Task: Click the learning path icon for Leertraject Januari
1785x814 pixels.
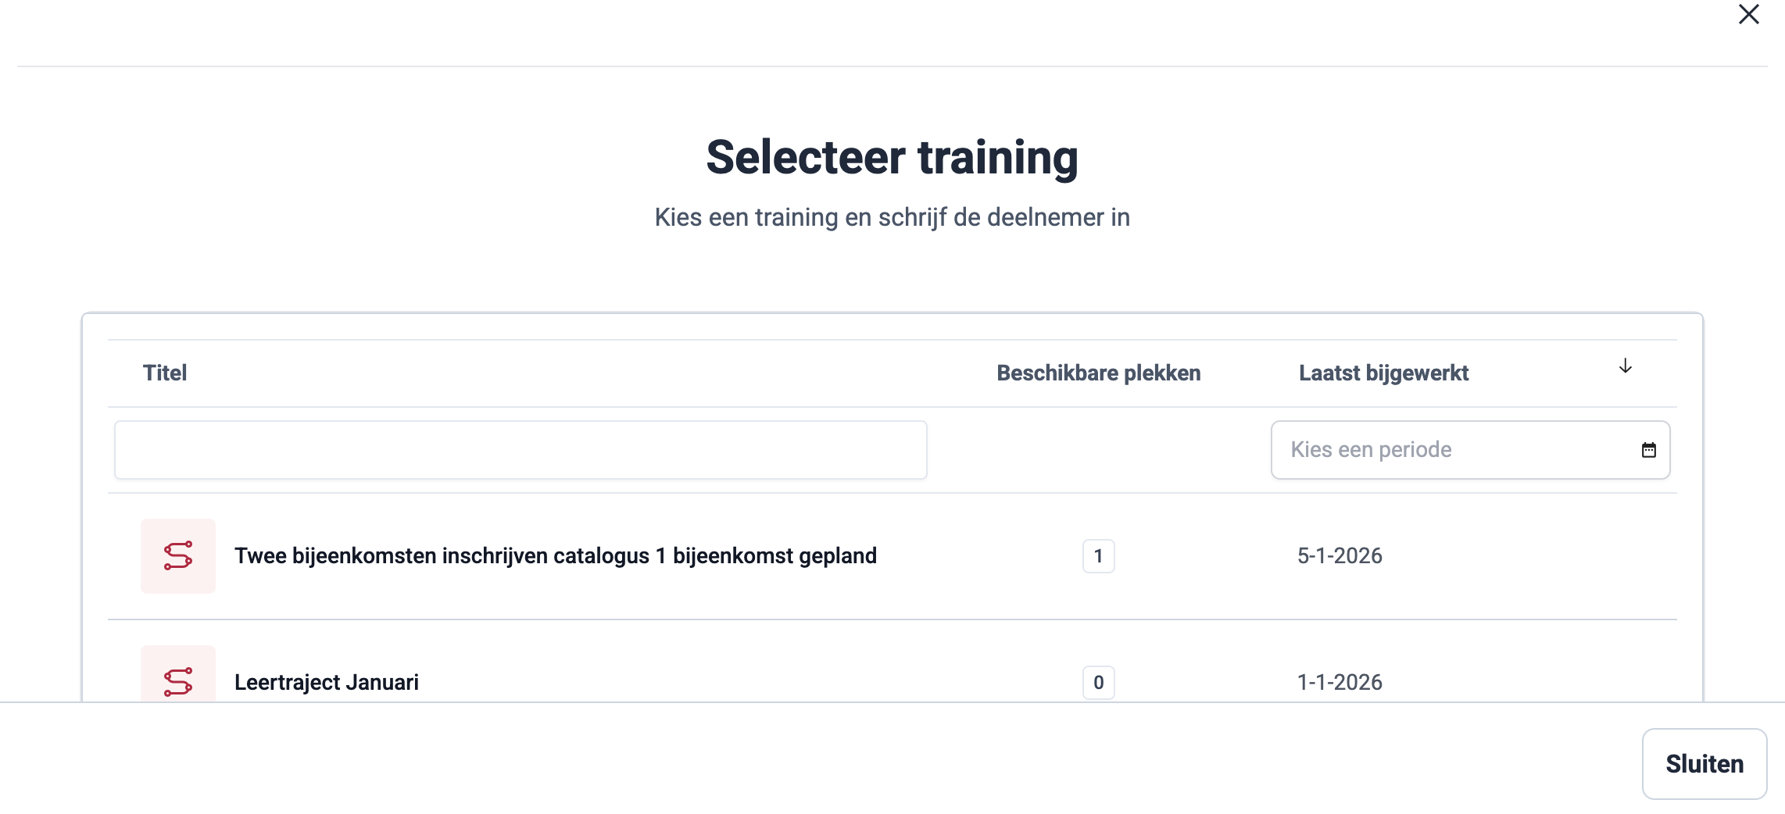Action: point(178,680)
